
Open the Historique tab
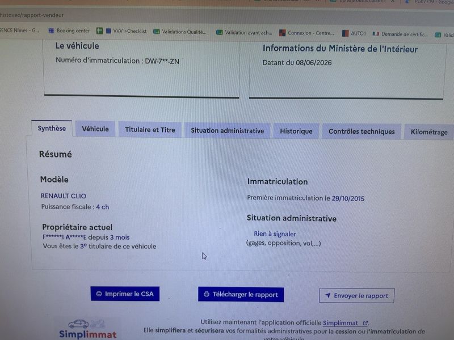point(296,131)
